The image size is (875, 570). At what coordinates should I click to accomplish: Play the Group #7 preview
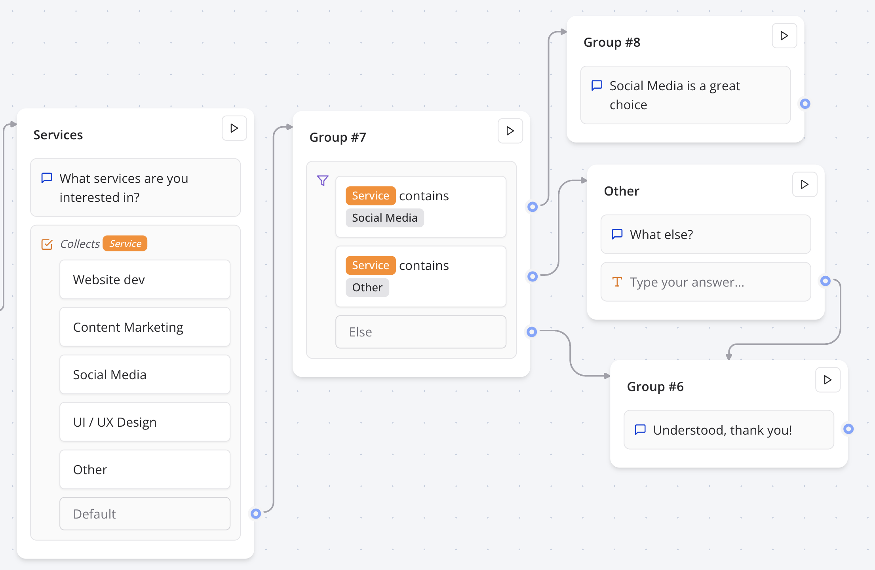point(510,131)
